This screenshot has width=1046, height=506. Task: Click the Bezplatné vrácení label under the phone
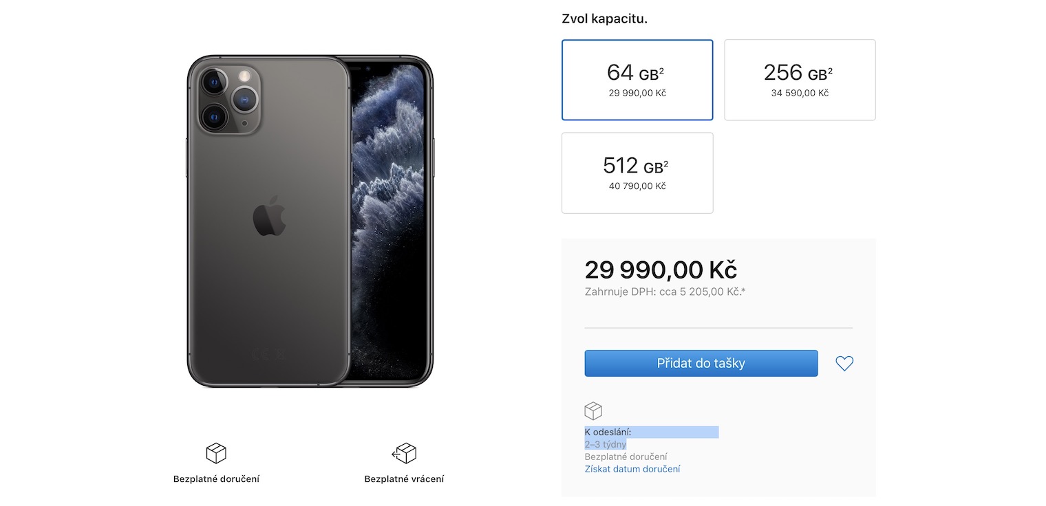pos(404,478)
